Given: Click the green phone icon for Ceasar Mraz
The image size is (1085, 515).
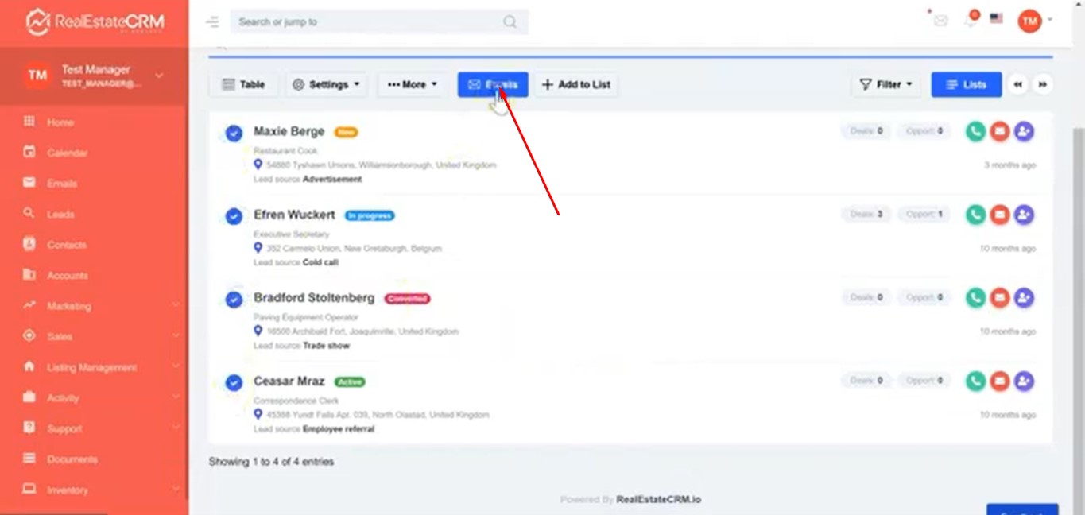Looking at the screenshot, I should click(975, 381).
